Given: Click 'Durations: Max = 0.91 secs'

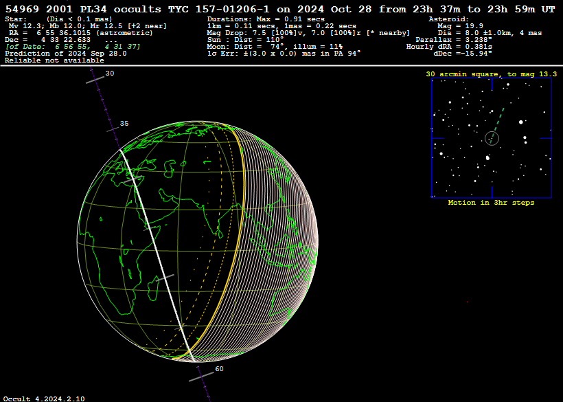Looking at the screenshot, I should [266, 19].
